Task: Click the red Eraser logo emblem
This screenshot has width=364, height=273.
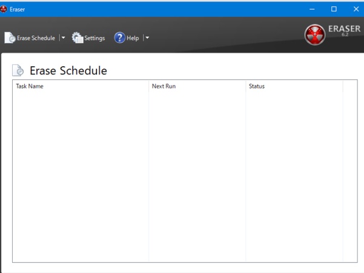Action: 315,35
